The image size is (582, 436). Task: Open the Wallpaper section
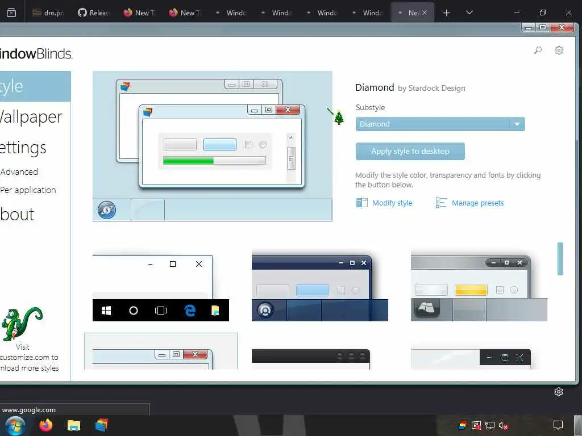click(31, 117)
